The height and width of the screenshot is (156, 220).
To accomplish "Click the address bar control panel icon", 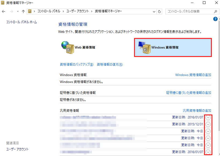I will pos(30,11).
